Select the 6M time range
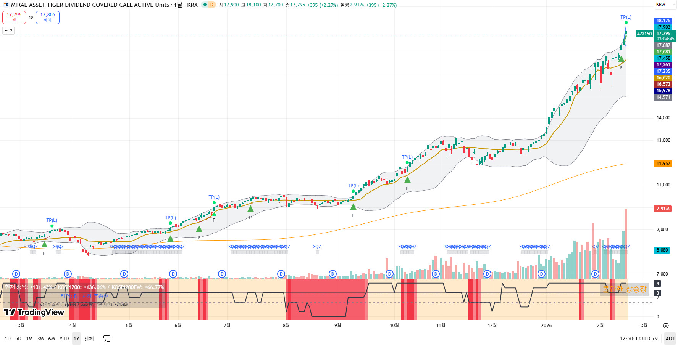678x345 pixels. [x=52, y=339]
